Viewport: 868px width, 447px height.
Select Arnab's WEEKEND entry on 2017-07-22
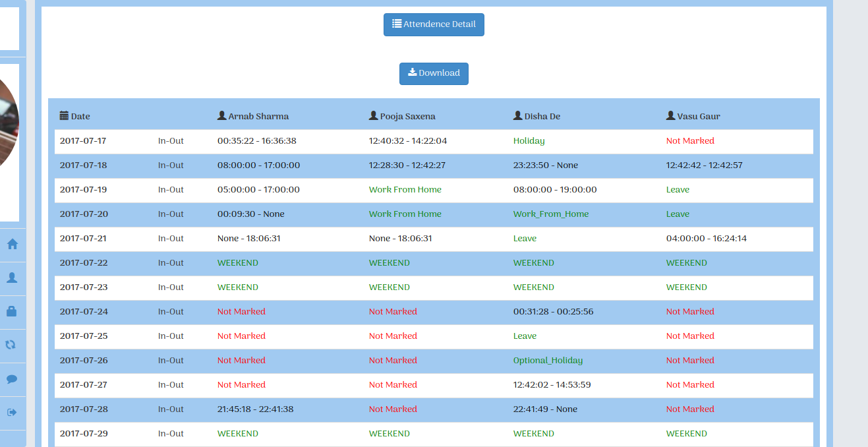[x=238, y=263]
